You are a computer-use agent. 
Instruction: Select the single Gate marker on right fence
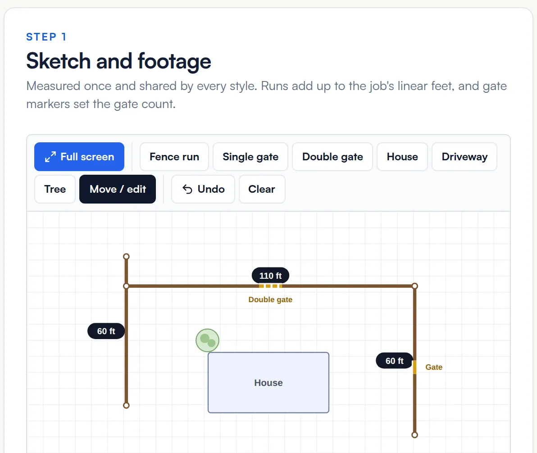[x=415, y=367]
